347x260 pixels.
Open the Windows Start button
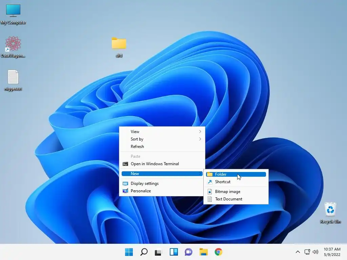click(129, 252)
